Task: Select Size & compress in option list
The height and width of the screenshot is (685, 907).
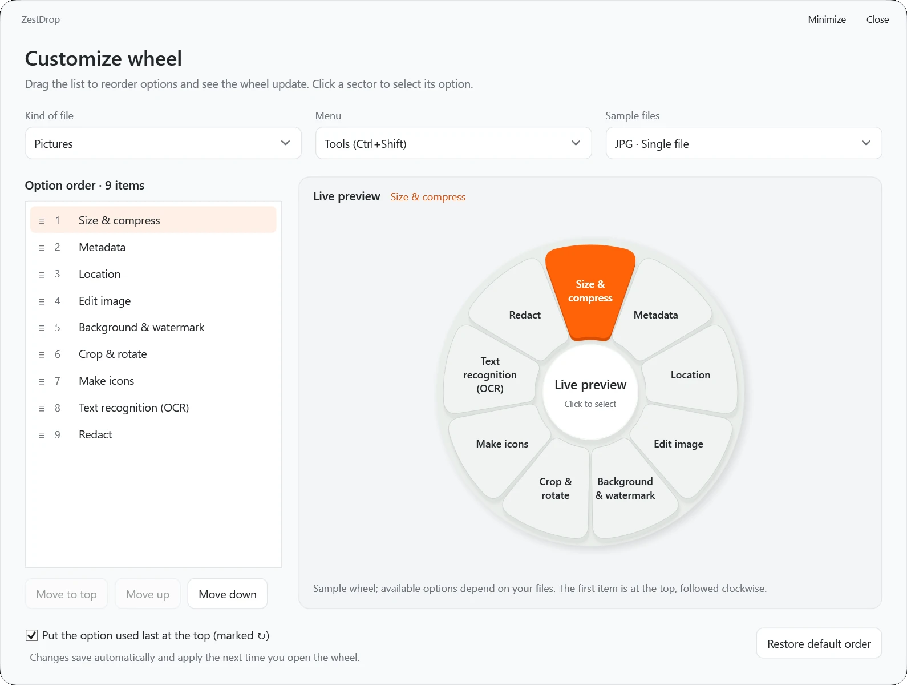Action: 153,220
